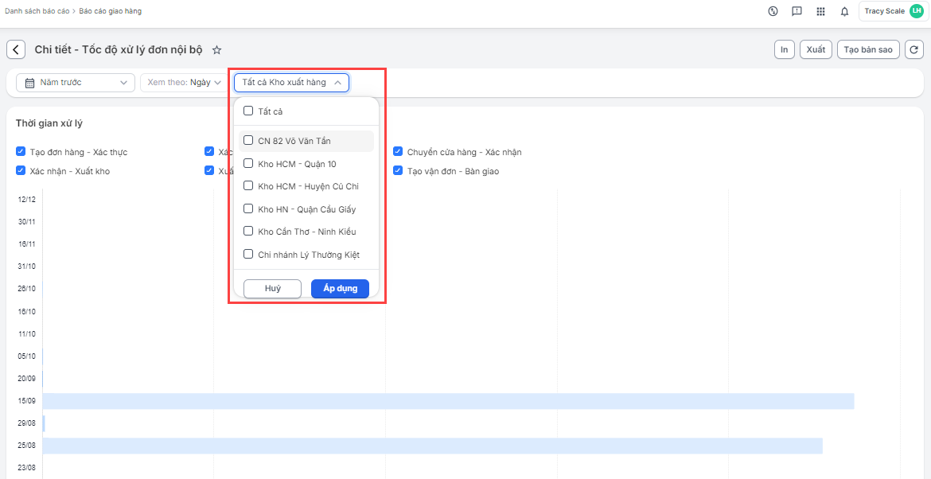The height and width of the screenshot is (479, 931).
Task: Open the feedback chat icon
Action: point(797,11)
